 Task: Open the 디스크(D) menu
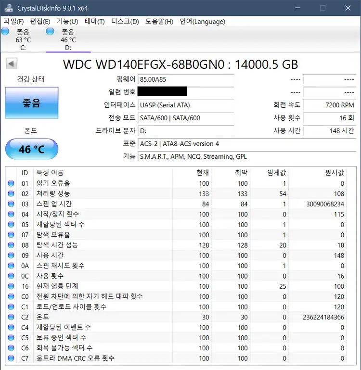[125, 22]
